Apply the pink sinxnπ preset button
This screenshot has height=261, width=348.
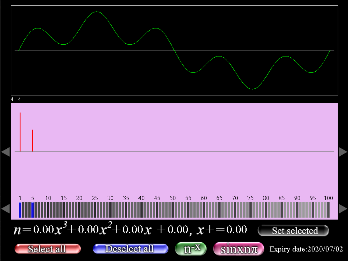[x=238, y=249]
